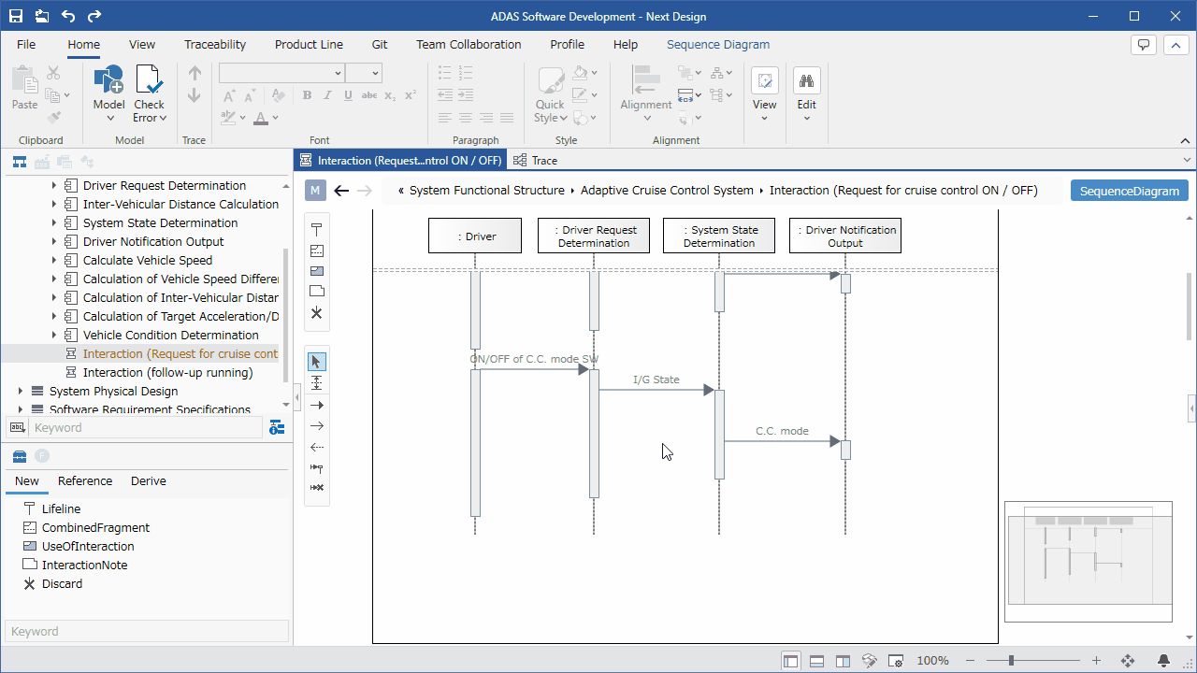Switch to the Derive tab
1197x673 pixels.
(149, 480)
